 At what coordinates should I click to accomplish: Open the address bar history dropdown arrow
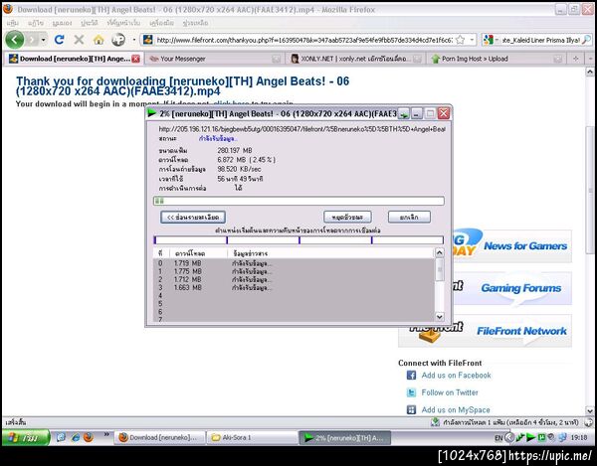point(472,40)
